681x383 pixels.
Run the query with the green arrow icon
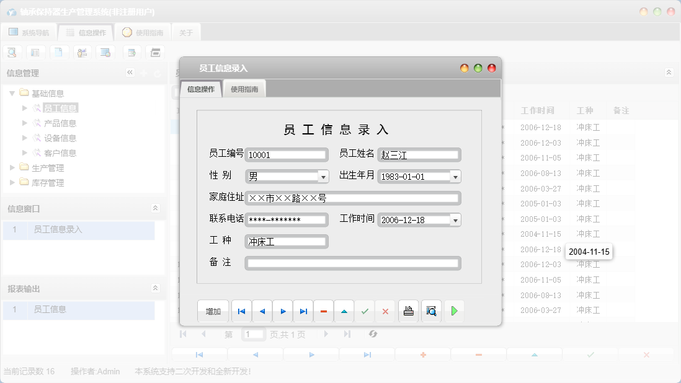(x=454, y=311)
